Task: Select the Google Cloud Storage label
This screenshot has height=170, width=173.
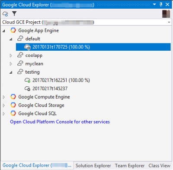Action: (41, 105)
